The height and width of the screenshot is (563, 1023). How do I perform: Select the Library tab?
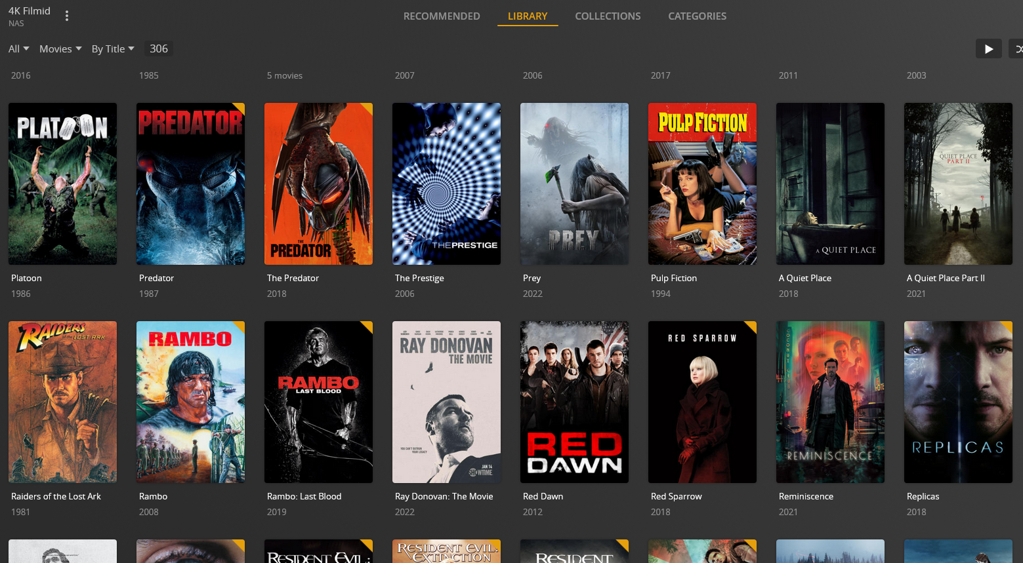click(x=528, y=16)
